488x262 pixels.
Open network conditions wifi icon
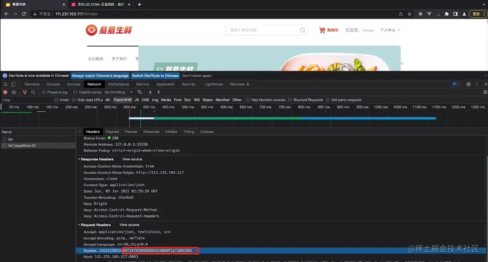[x=140, y=92]
